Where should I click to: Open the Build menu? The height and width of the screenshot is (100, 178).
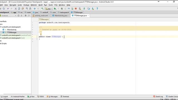(x=40, y=5)
